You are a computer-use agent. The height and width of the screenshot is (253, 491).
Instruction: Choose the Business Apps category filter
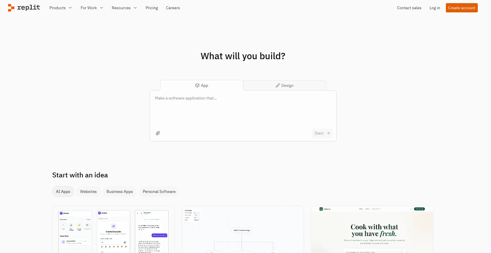[x=120, y=191]
